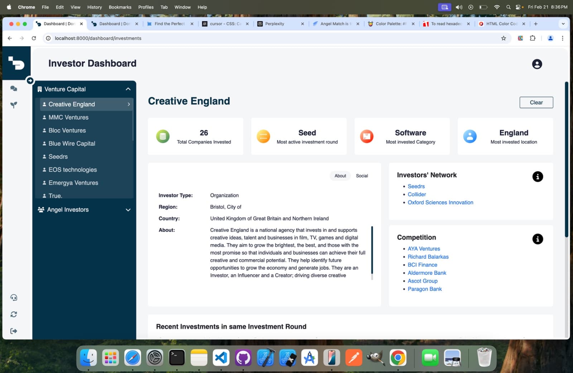Viewport: 573px width, 373px height.
Task: Open the History menu in menu bar
Action: coord(95,7)
